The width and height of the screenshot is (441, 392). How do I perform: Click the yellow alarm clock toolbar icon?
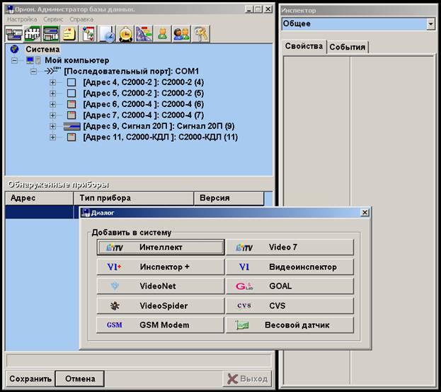point(125,33)
